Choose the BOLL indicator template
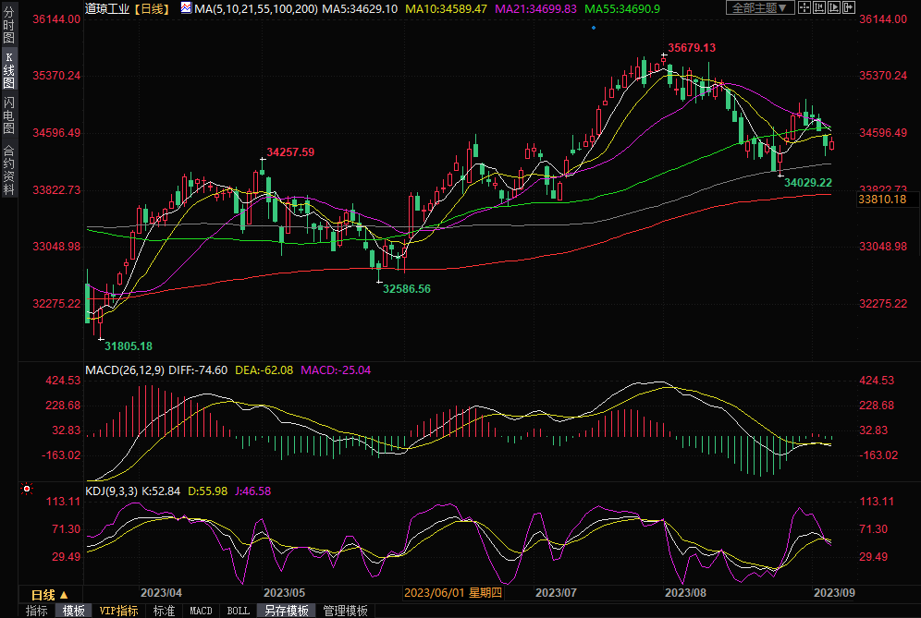Screen dimensions: 921x618 click(238, 611)
